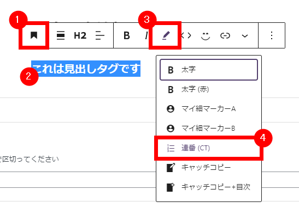Open the text alignment option
The image size is (299, 220).
coord(99,35)
